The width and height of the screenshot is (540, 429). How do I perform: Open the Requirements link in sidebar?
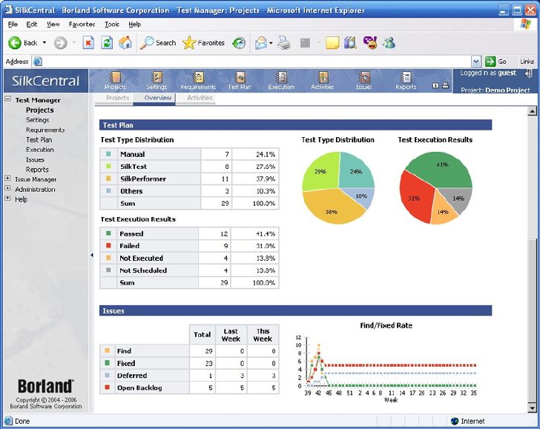tap(45, 130)
